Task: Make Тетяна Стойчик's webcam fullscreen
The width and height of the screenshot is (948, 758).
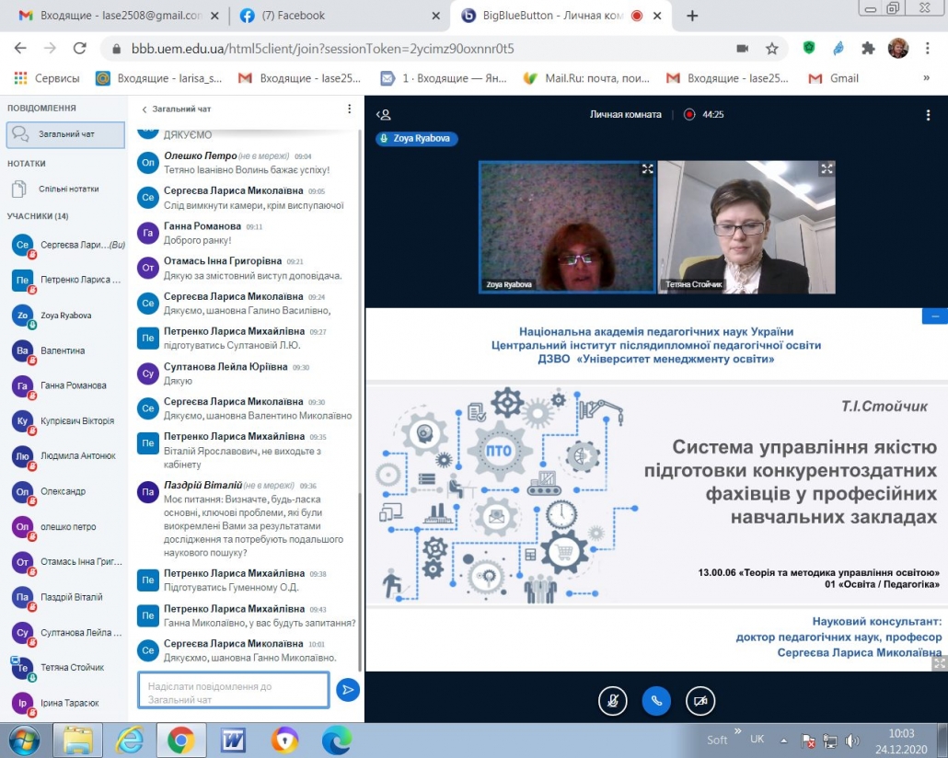Action: [x=827, y=168]
